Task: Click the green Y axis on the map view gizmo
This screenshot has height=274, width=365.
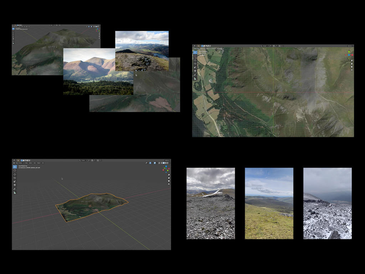Action: (349, 51)
